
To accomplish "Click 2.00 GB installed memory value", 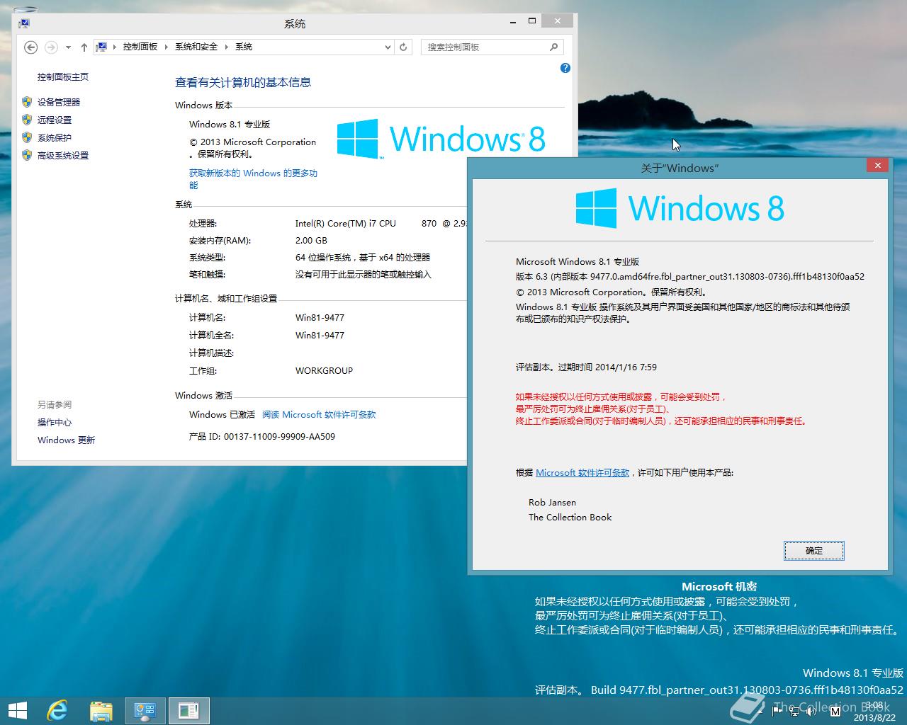I will pos(311,241).
